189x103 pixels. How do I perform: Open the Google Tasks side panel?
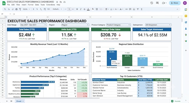coord(186,22)
